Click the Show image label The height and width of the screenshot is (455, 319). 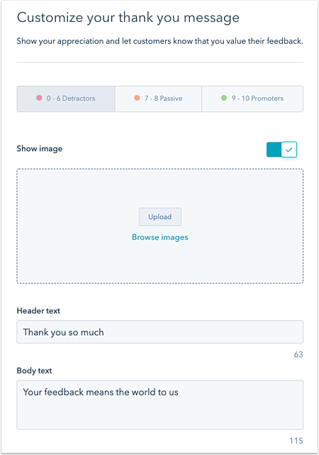point(40,149)
